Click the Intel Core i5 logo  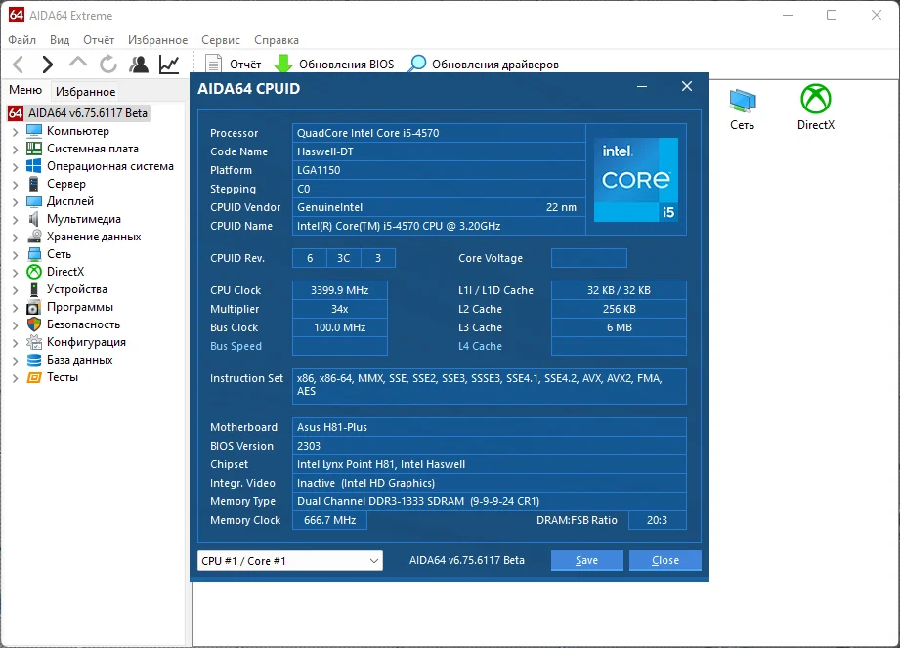(636, 179)
